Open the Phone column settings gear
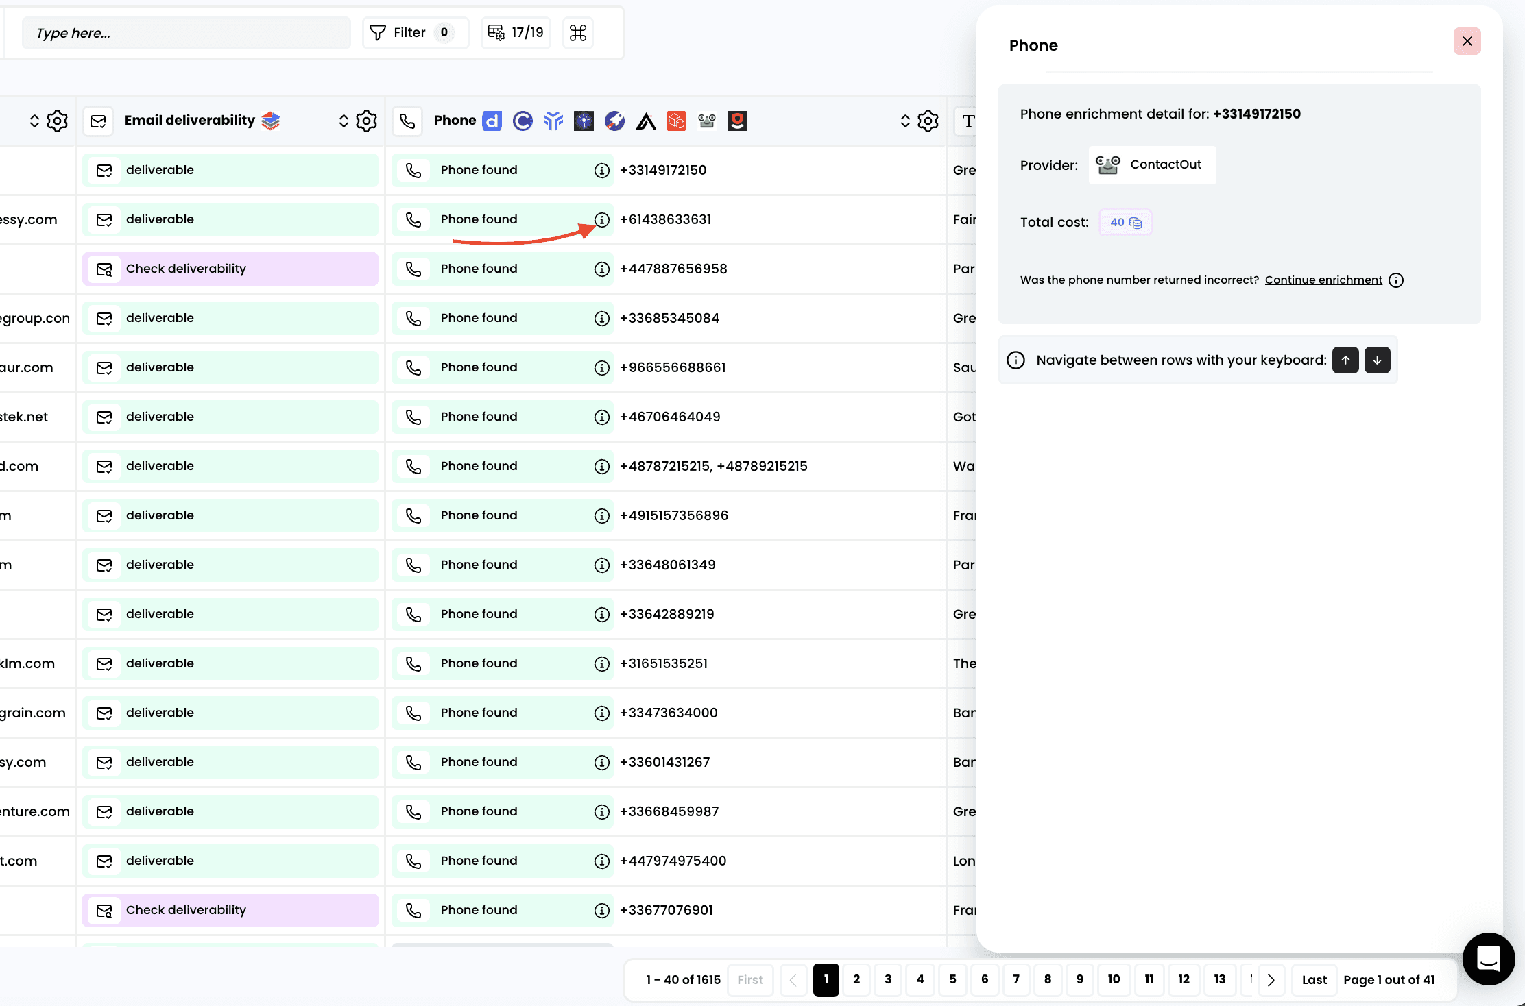The height and width of the screenshot is (1006, 1525). click(928, 121)
